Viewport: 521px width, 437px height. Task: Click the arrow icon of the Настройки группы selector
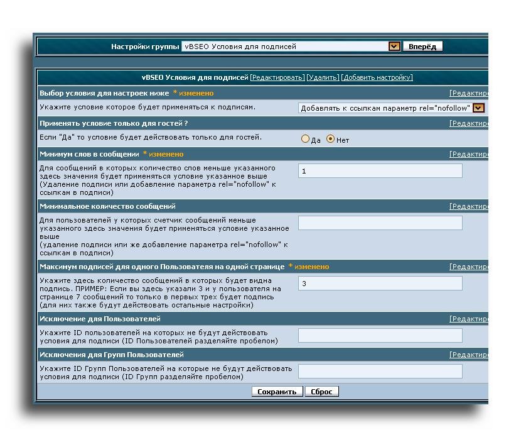tap(394, 47)
